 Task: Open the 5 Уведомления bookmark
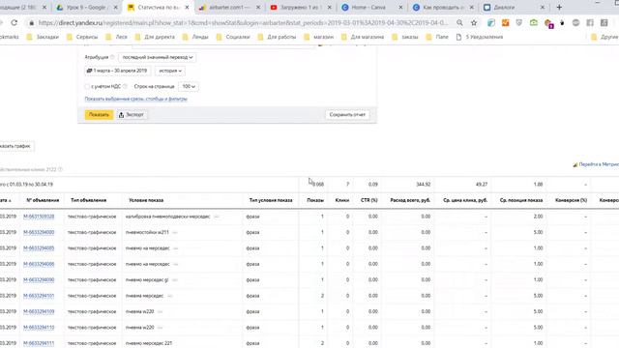click(x=480, y=37)
